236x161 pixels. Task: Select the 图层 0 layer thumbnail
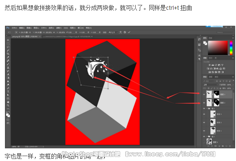[x=209, y=141]
